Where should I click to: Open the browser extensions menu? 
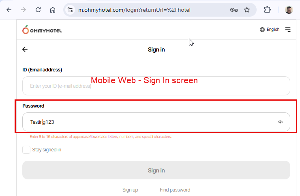click(x=267, y=10)
